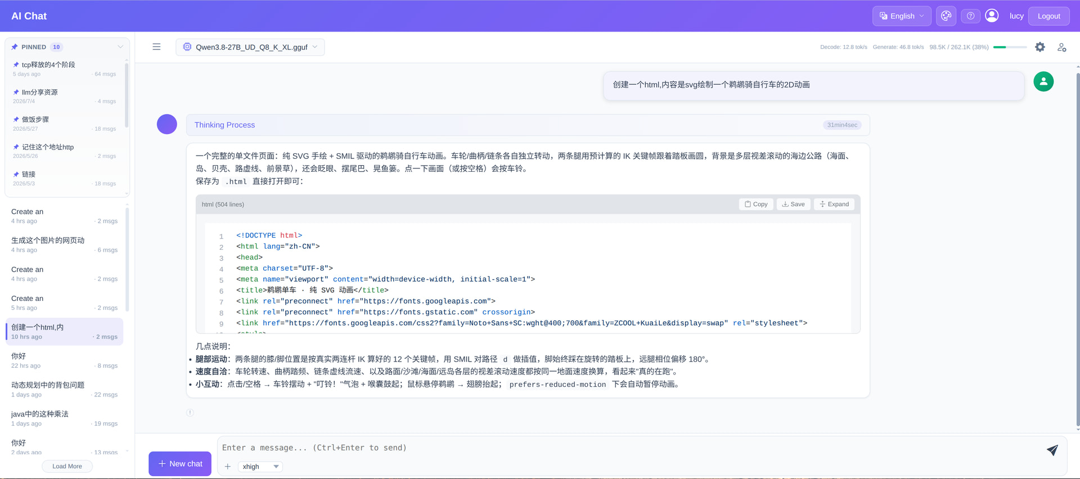Click the 98.5K / 262.1K (38%) text
This screenshot has width=1080, height=479.
[x=958, y=47]
